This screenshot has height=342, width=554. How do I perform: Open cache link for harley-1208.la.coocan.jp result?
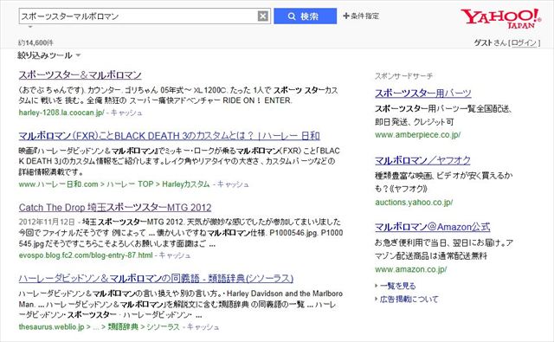click(126, 113)
